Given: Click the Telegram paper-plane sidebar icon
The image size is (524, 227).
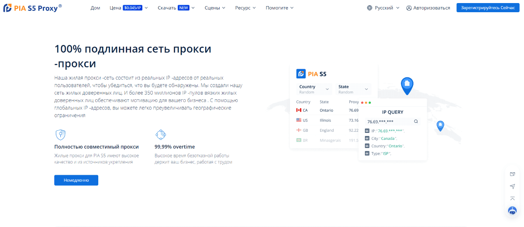Looking at the screenshot, I should coord(513,186).
